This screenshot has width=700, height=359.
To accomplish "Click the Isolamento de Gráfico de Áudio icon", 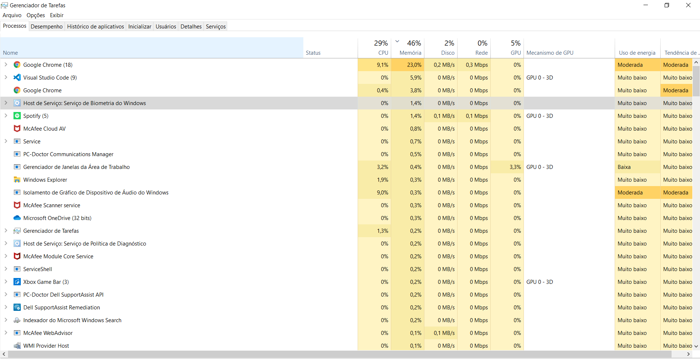I will click(17, 192).
